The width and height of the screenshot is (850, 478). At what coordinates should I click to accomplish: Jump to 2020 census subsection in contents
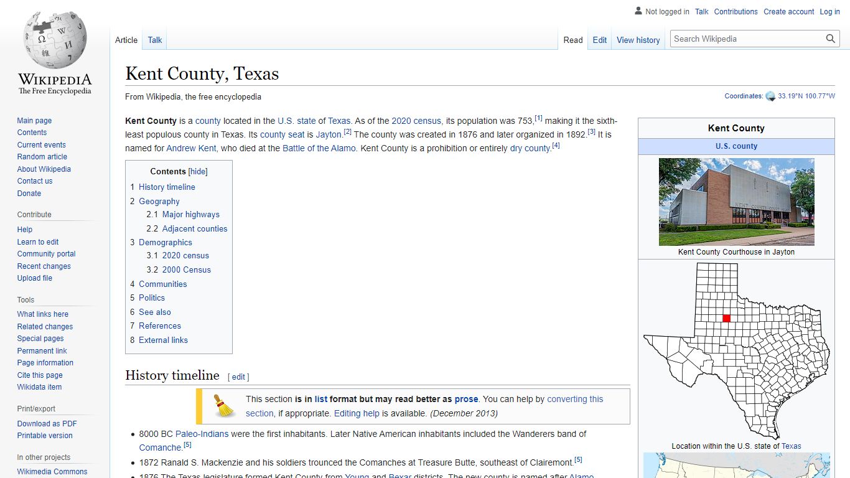[x=185, y=255]
